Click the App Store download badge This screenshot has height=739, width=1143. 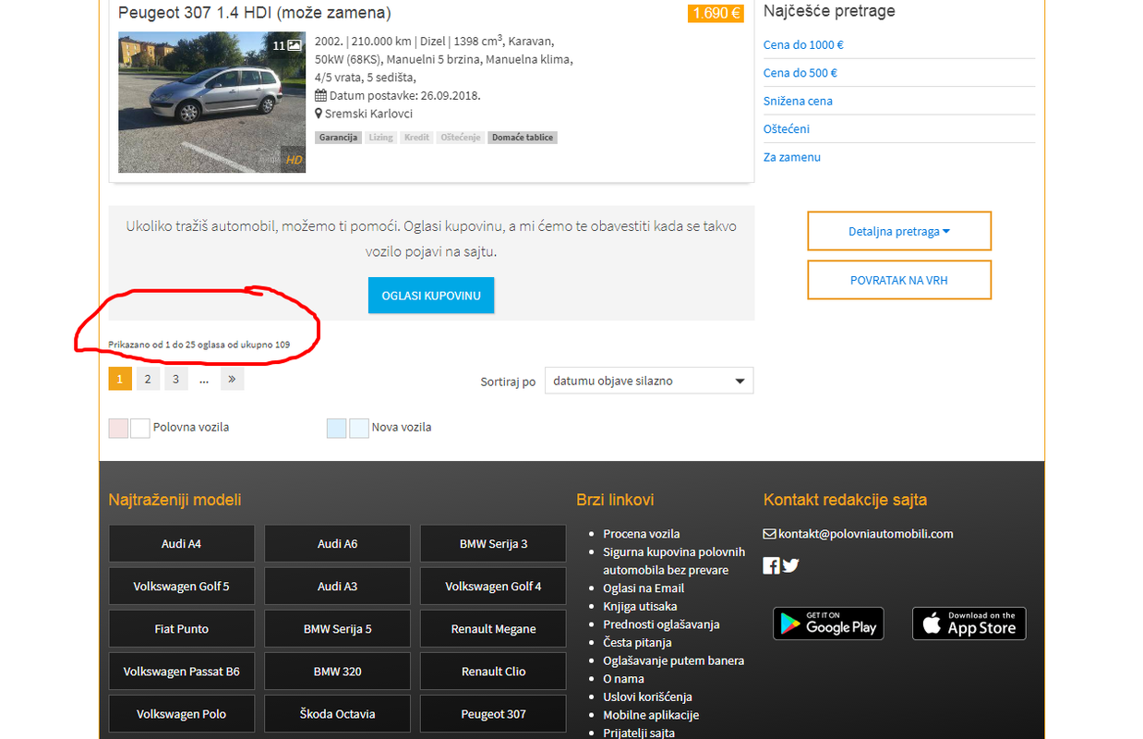[969, 624]
